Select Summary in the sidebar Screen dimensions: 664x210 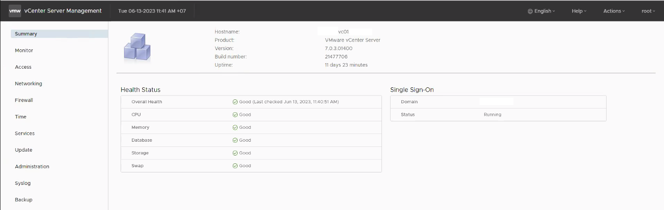point(59,34)
